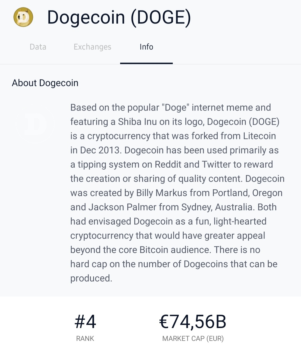
Task: Click the word Twitter in the description
Action: 217,164
